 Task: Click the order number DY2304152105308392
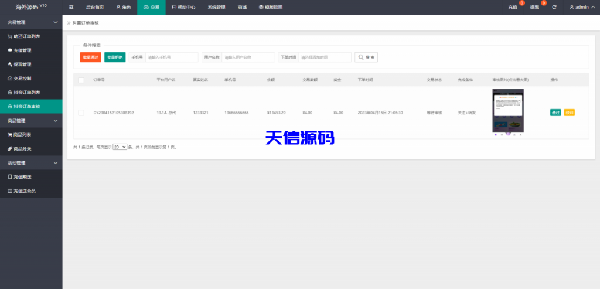[114, 113]
